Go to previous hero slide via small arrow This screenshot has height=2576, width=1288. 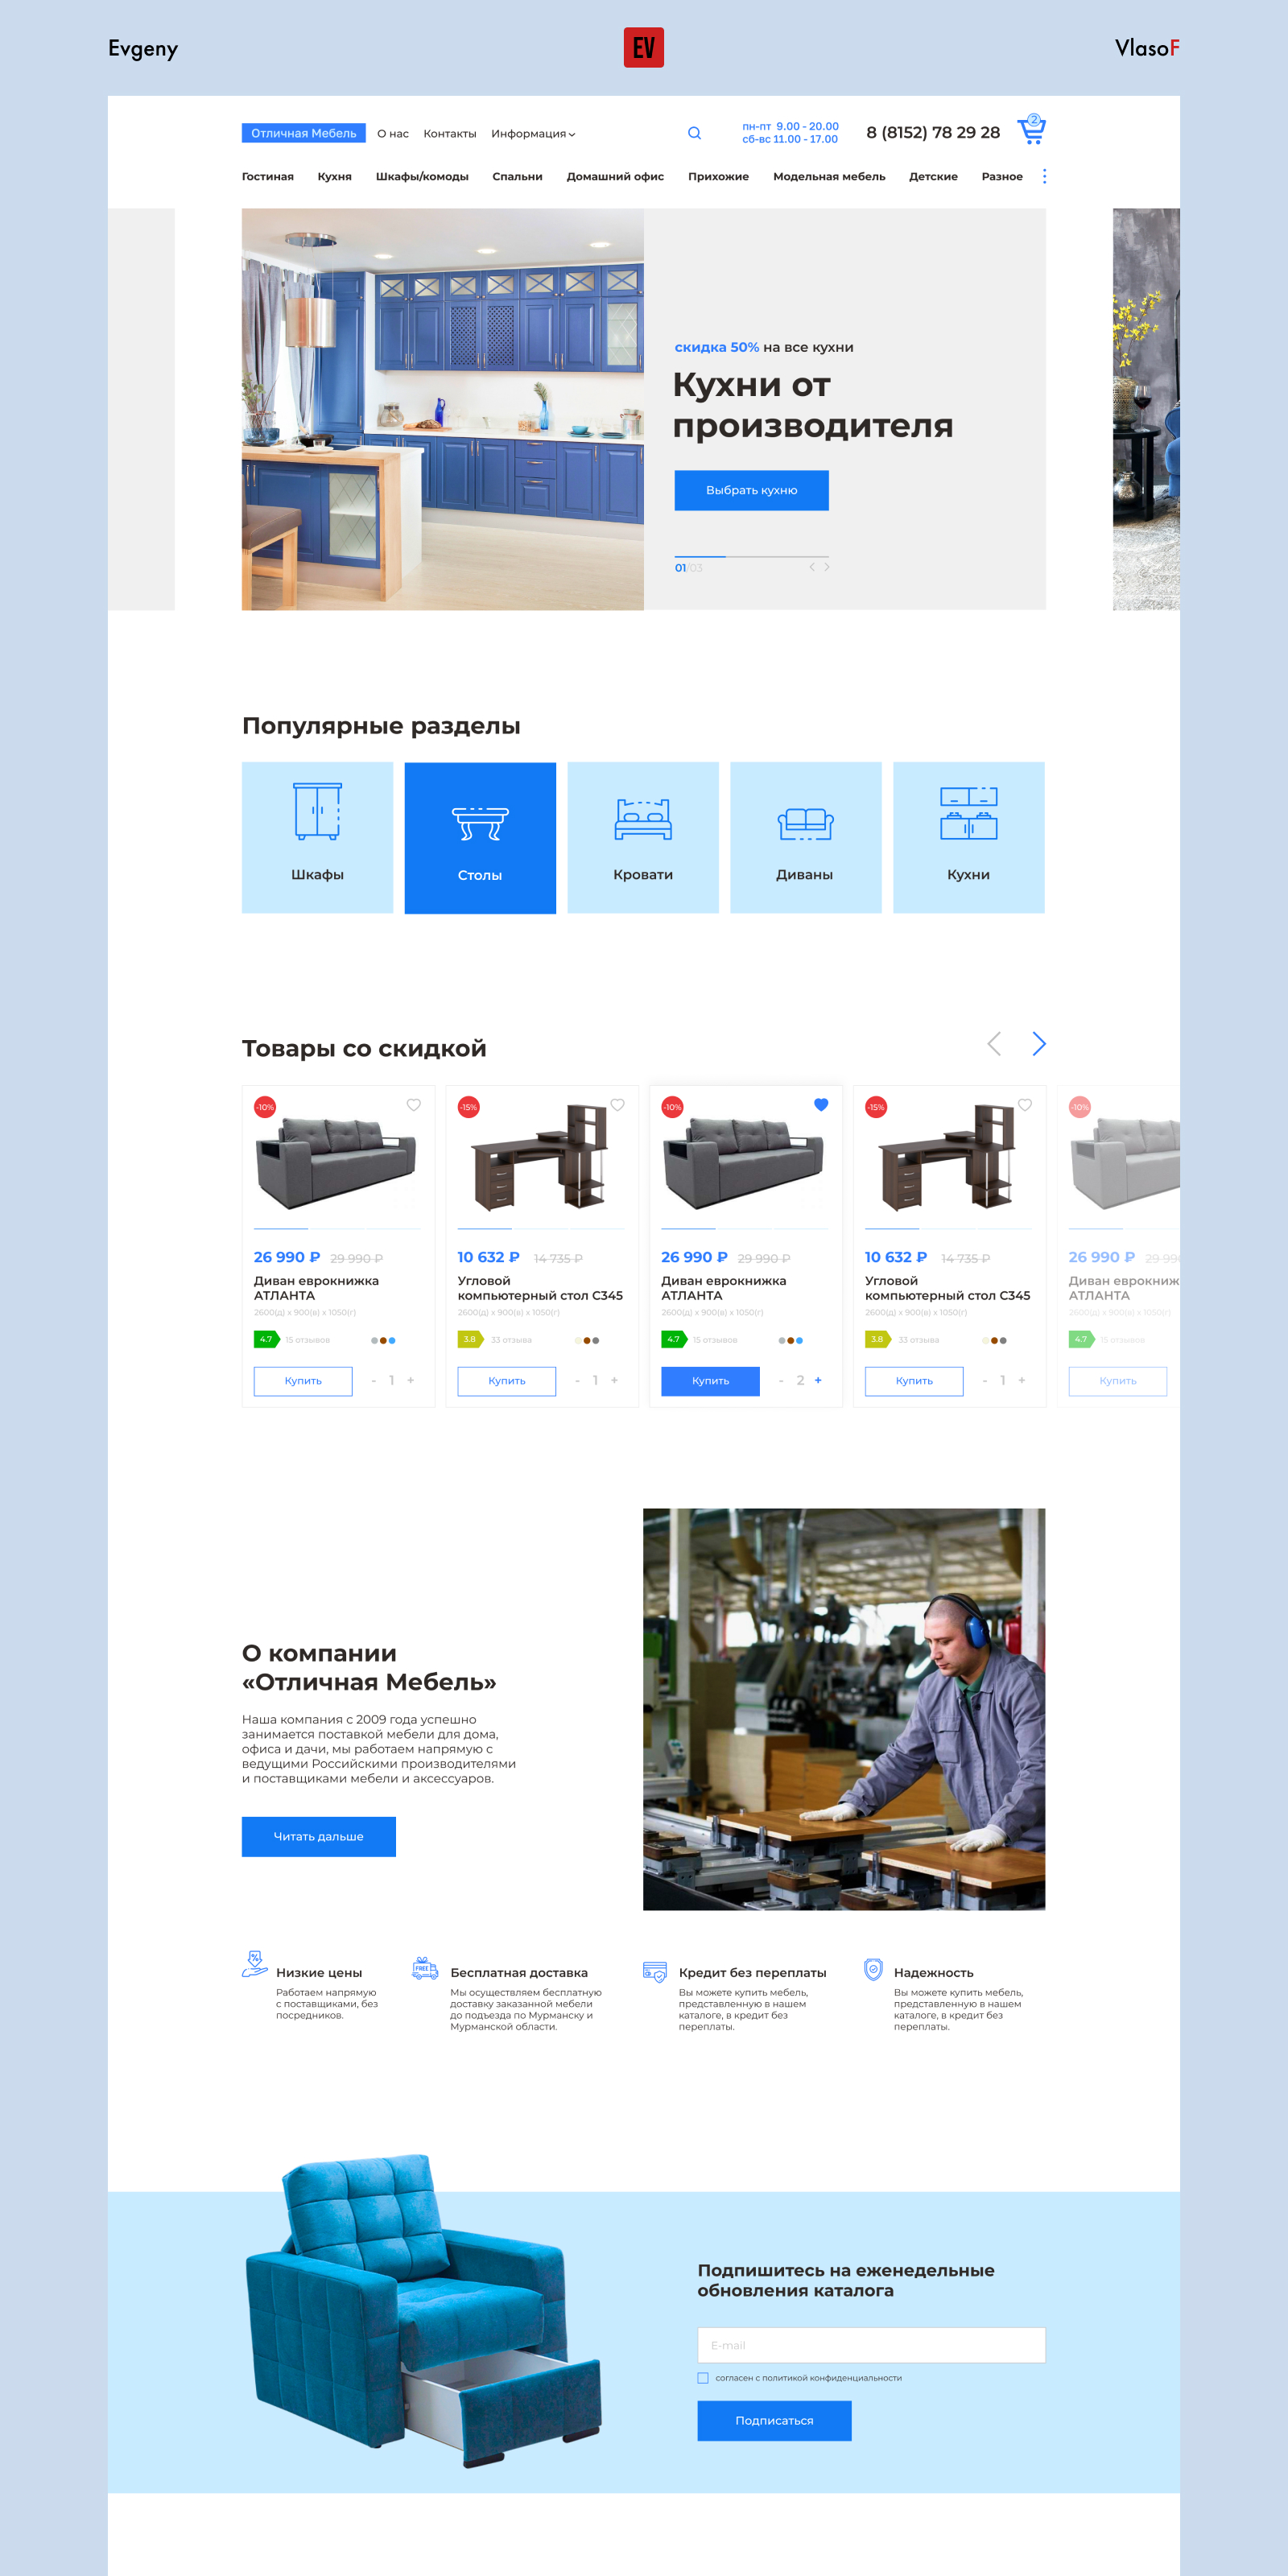click(812, 567)
